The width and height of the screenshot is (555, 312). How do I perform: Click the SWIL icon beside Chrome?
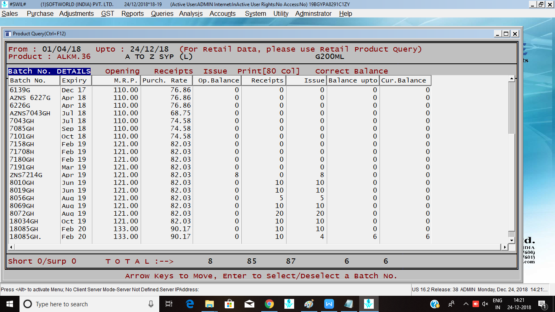point(289,304)
